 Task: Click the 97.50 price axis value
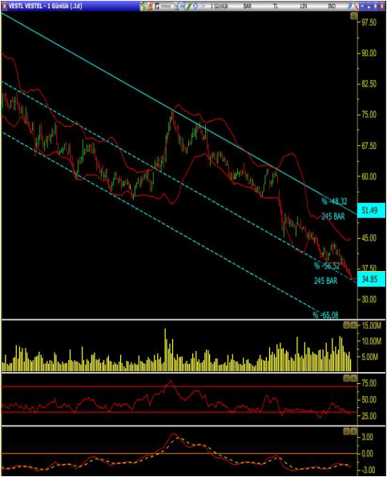tap(369, 22)
